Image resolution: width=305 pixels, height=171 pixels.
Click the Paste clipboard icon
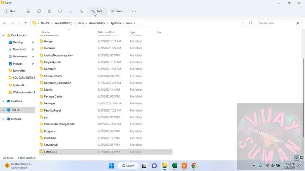50,11
